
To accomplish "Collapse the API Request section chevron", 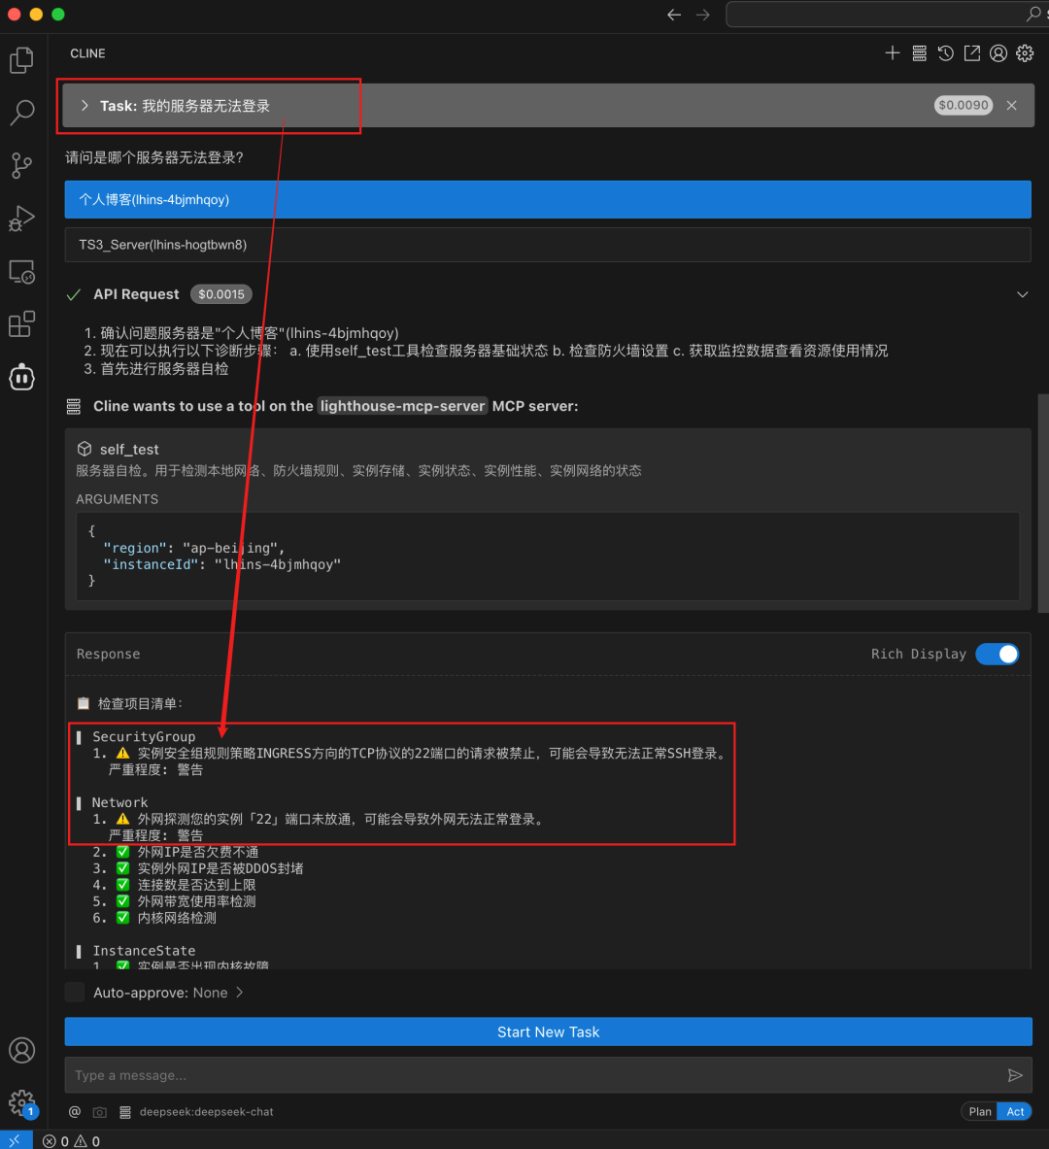I will 1023,294.
